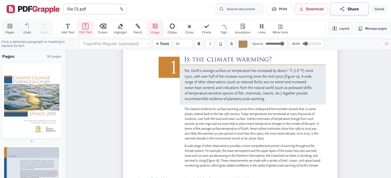Viewport: 391px width, 178px height.
Task: Select page 1 thumbnail Climate Change cover
Action: [x=32, y=101]
